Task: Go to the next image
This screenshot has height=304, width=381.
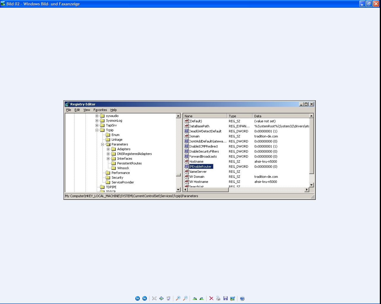Action: coord(145,298)
